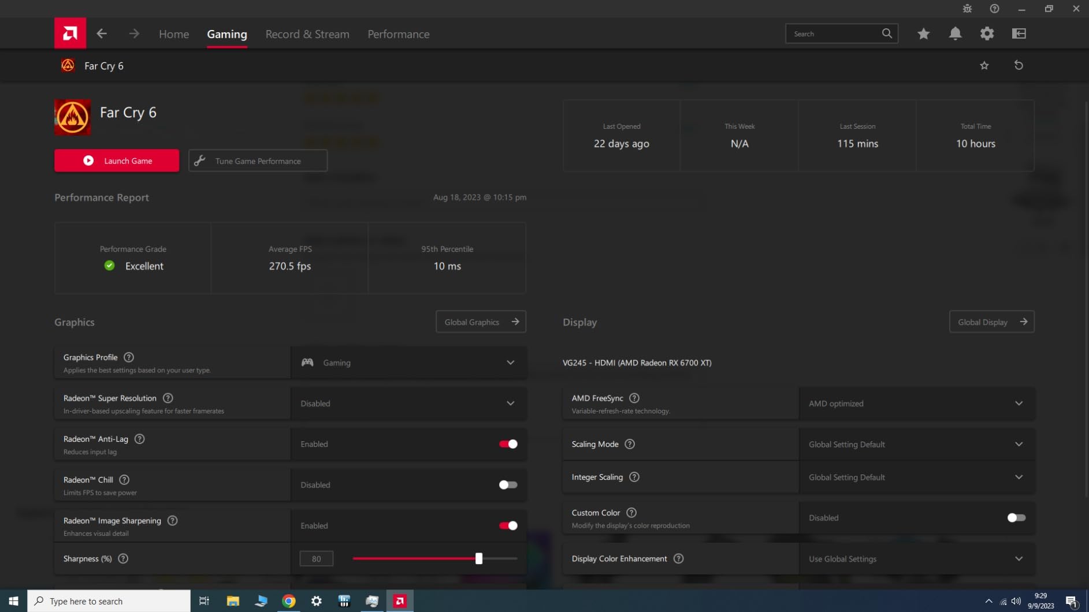Click the Far Cry 6 breadcrumb title

(x=104, y=66)
